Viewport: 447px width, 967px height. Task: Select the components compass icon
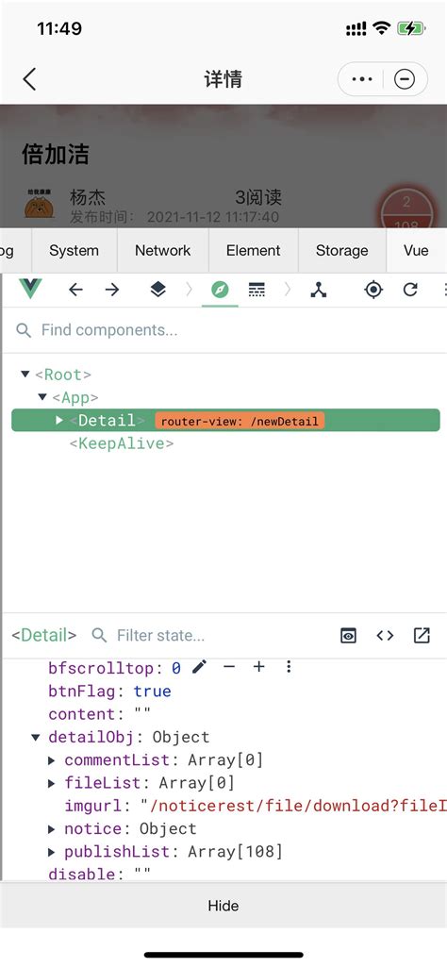(220, 290)
